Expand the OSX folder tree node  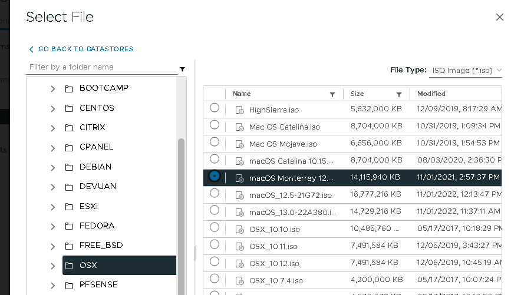pos(53,266)
